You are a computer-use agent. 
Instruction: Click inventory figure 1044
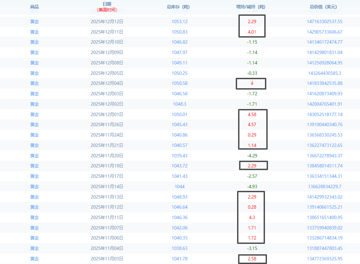pyautogui.click(x=179, y=187)
